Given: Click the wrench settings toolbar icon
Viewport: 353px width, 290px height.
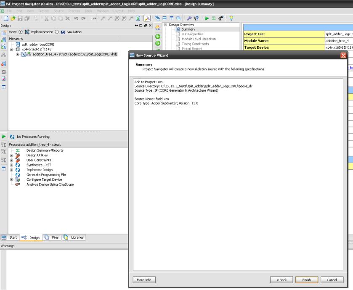Looking at the screenshot, I should [189, 18].
